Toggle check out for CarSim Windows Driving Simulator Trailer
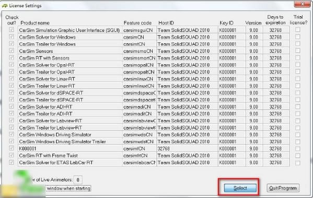Image resolution: width=313 pixels, height=198 pixels. pos(11,141)
